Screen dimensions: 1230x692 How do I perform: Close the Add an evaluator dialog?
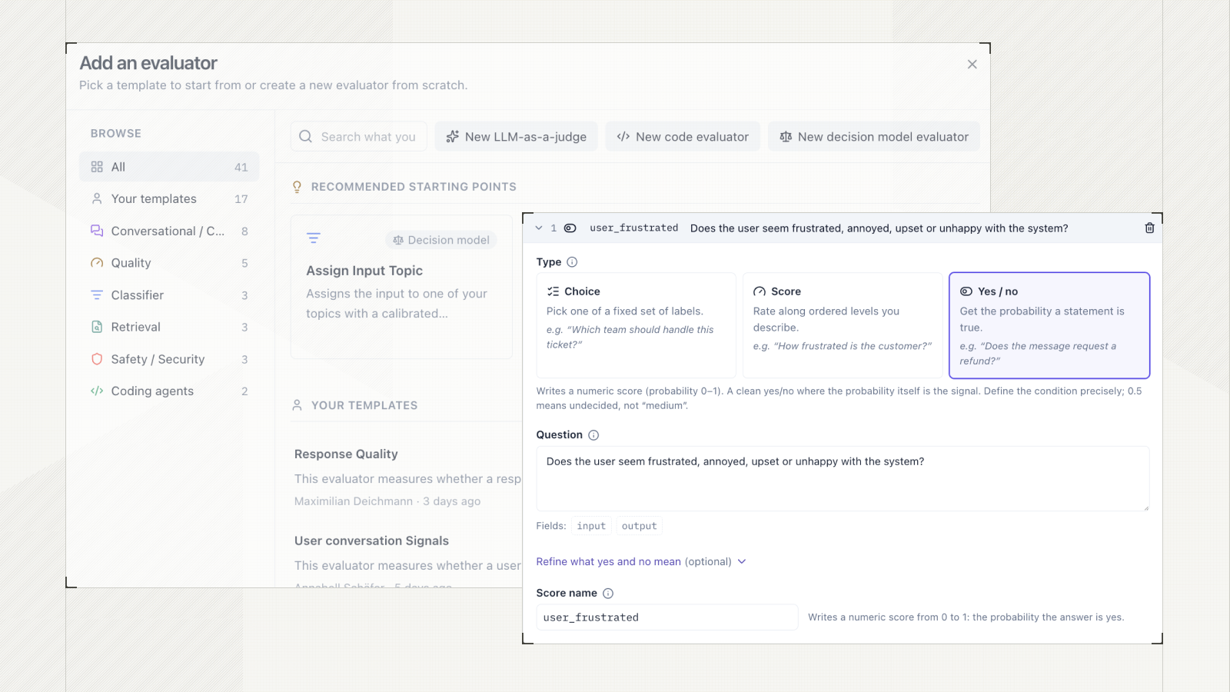[972, 65]
